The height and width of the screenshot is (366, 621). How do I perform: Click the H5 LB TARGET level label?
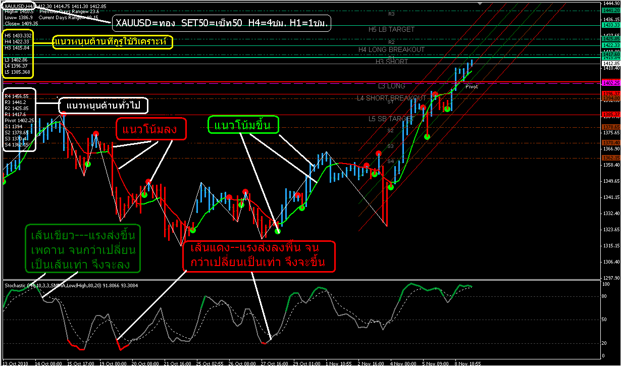click(x=391, y=29)
